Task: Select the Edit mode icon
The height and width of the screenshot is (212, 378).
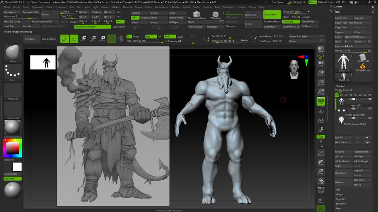Action: 64,39
